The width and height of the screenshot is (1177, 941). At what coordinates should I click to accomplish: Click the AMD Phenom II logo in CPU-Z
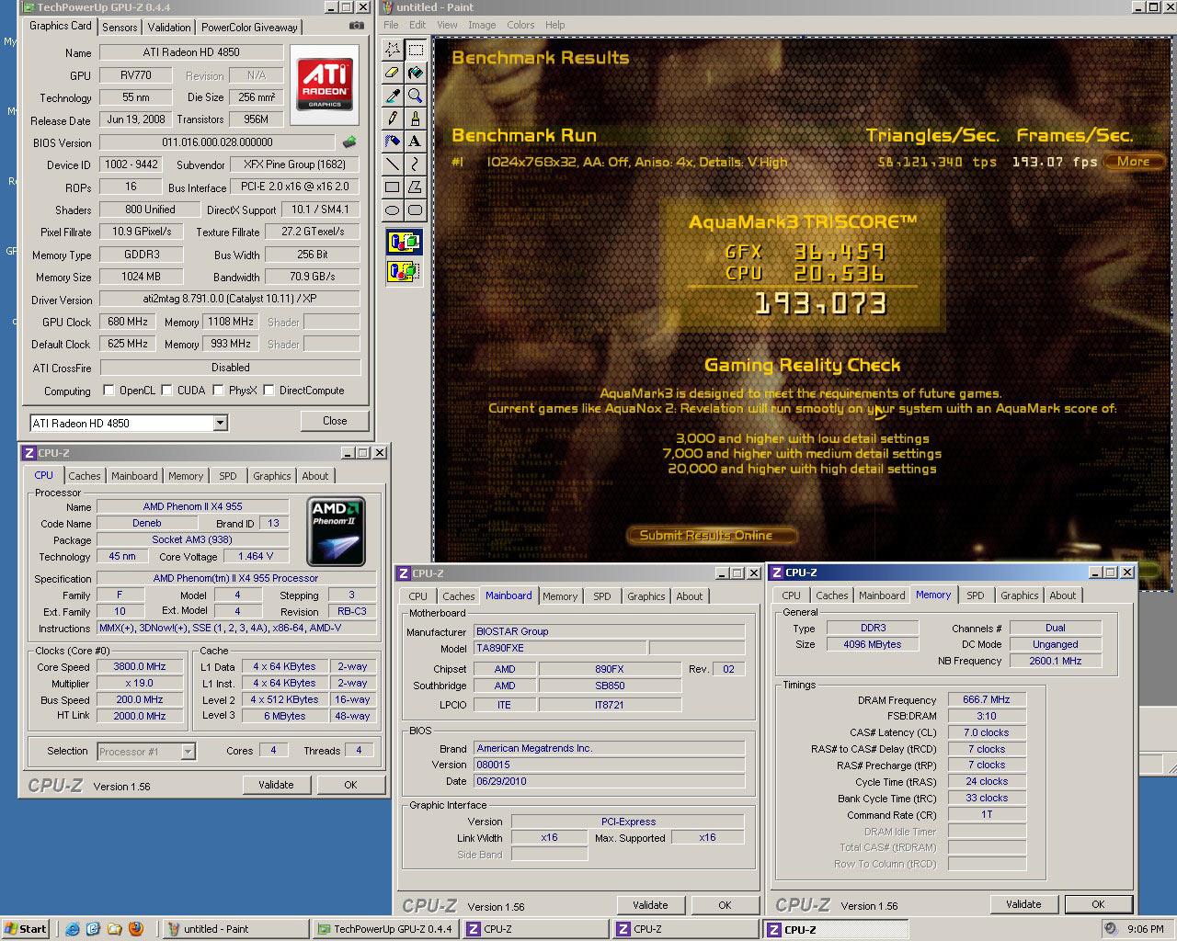336,531
